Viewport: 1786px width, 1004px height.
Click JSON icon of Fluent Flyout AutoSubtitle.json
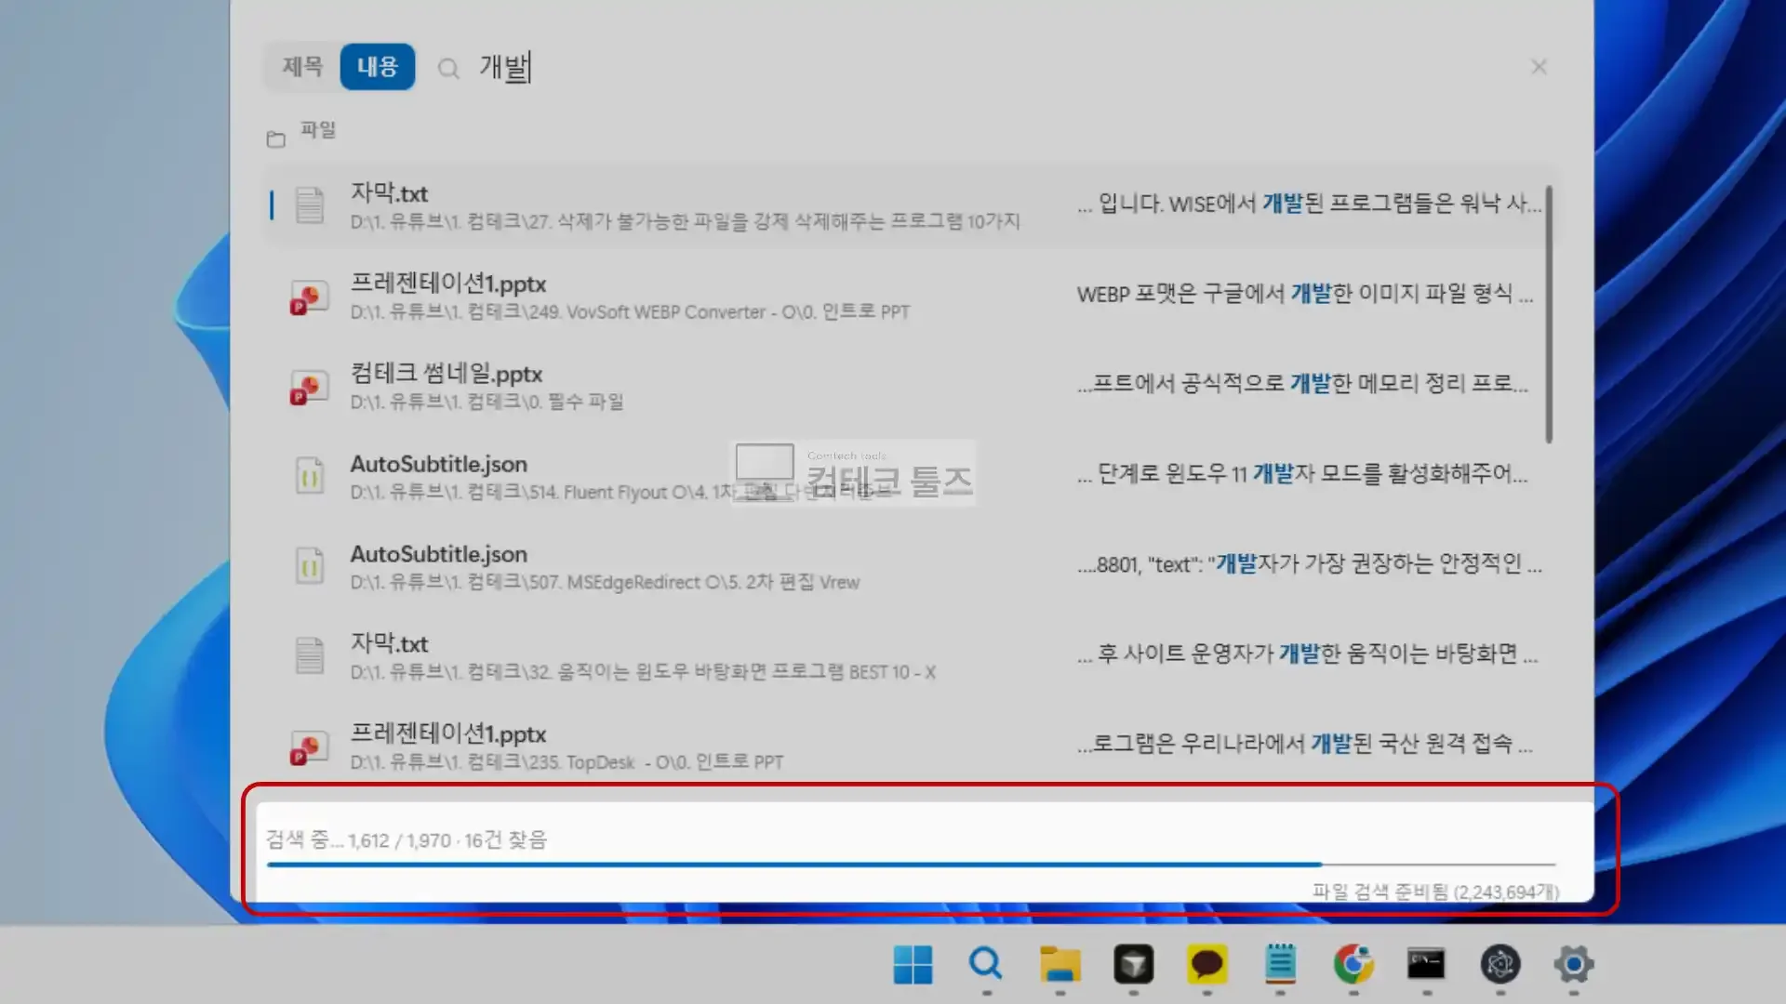point(310,476)
